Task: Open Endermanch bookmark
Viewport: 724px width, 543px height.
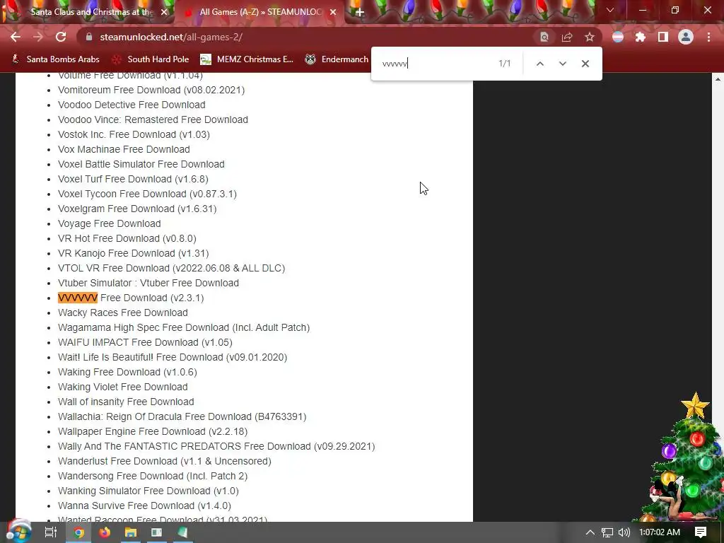Action: [x=337, y=59]
